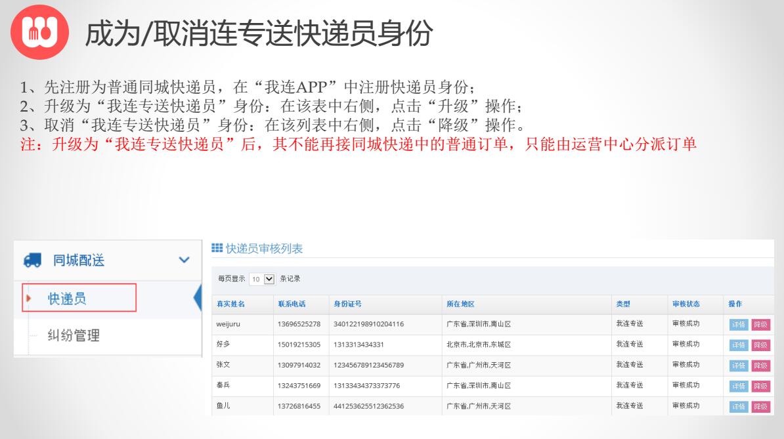
Task: Click 降级 for weijuru
Action: point(760,325)
